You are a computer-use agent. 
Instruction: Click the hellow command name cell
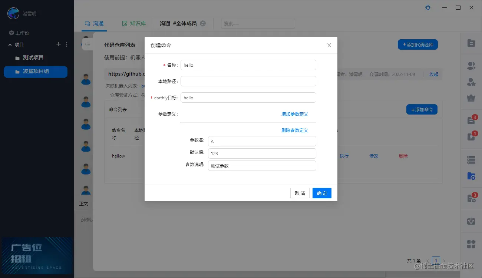pyautogui.click(x=119, y=156)
